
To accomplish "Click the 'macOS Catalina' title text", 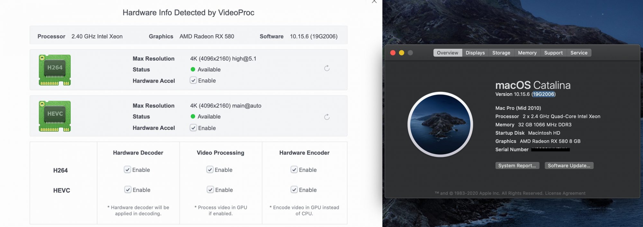I will (x=533, y=85).
